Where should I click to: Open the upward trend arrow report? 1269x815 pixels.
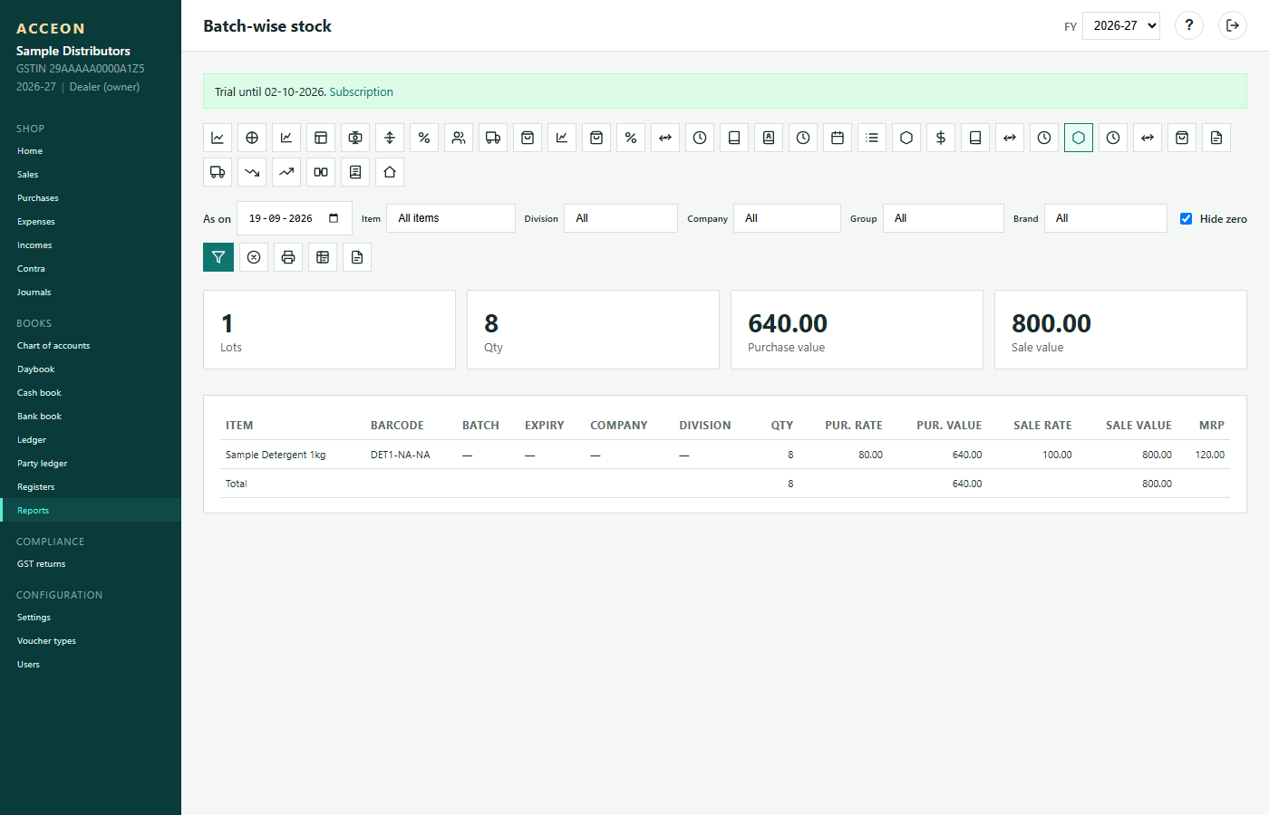pos(286,172)
